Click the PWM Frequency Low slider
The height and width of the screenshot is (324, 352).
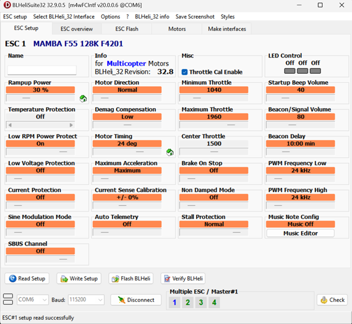tap(300, 179)
